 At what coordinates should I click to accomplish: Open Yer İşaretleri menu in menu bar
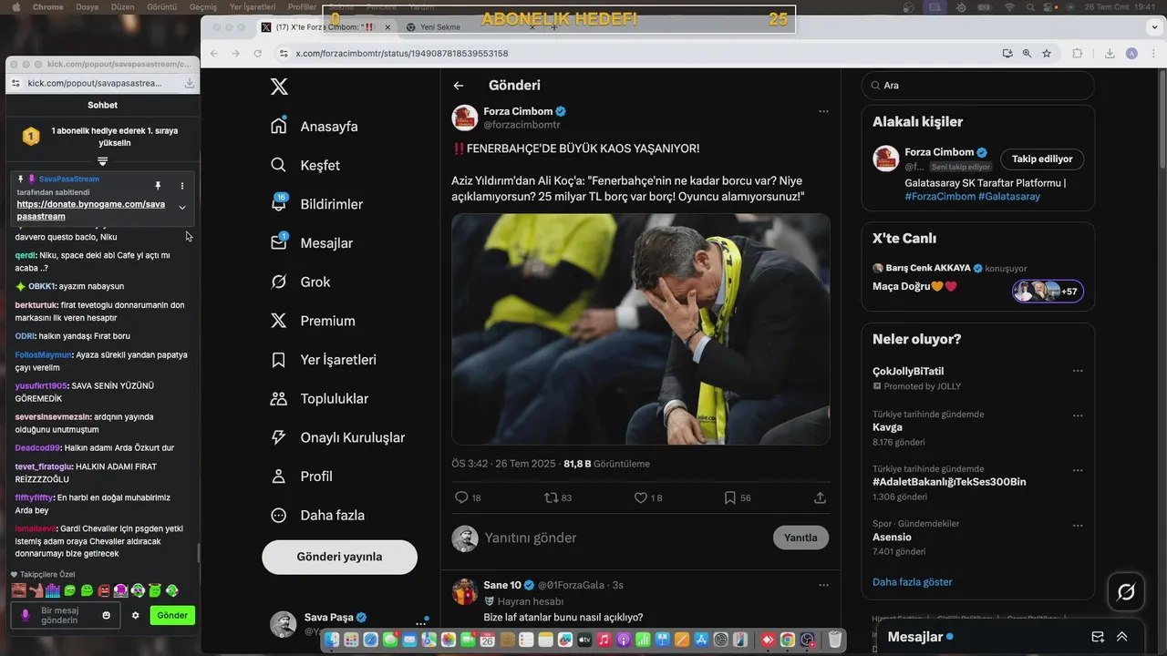(253, 6)
